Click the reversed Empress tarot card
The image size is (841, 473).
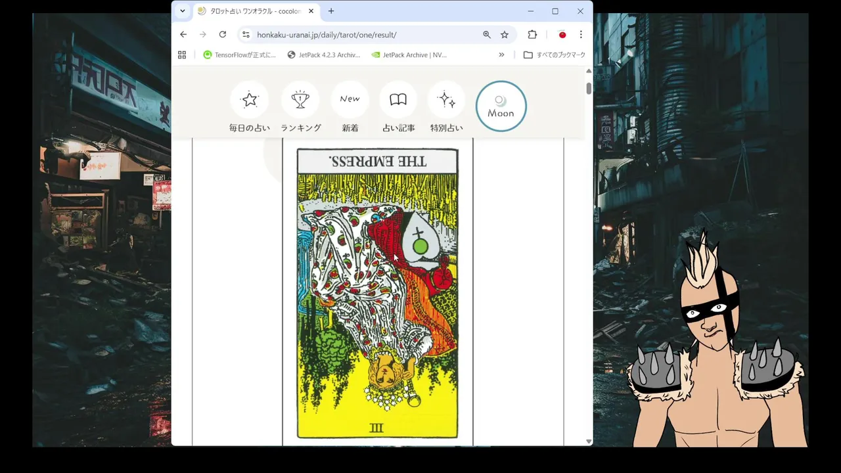point(377,293)
